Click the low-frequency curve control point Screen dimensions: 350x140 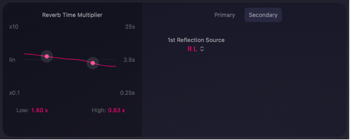point(47,57)
